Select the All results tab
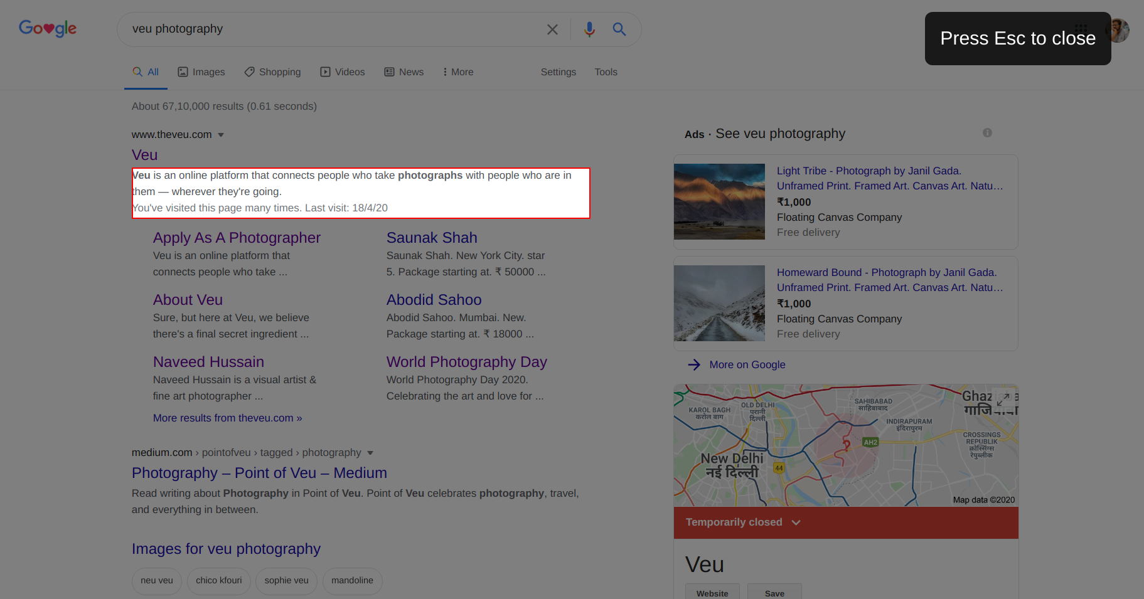The width and height of the screenshot is (1144, 599). (146, 72)
